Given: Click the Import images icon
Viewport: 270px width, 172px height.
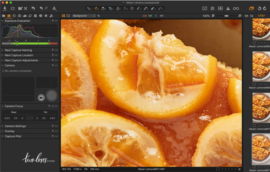Looking at the screenshot, I should tap(5, 8).
